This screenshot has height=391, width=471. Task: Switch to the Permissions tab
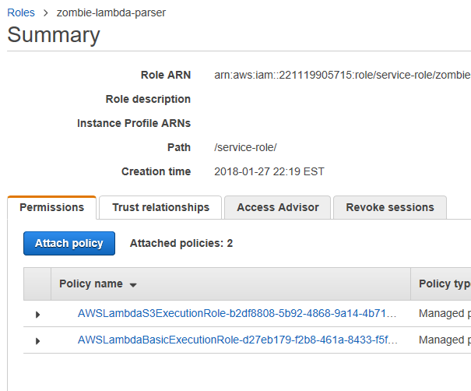(51, 207)
